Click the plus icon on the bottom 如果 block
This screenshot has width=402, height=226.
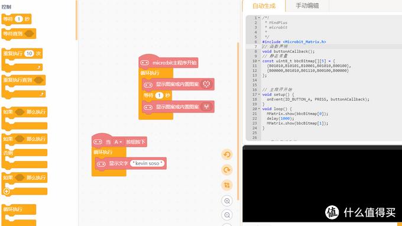pos(7,191)
